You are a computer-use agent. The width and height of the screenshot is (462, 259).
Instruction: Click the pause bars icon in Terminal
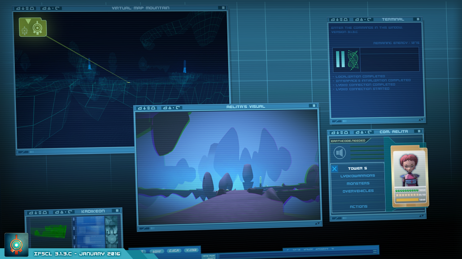340,59
